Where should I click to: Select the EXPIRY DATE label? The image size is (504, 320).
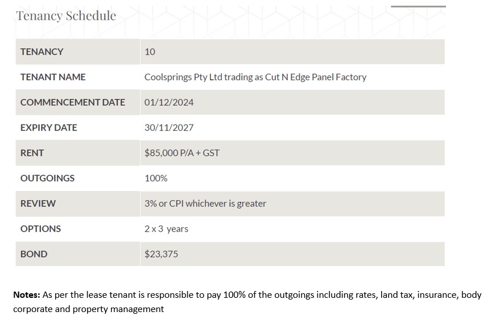click(48, 127)
